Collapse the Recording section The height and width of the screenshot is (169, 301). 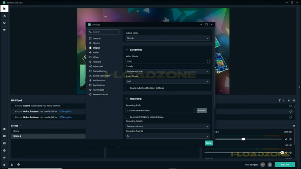click(x=127, y=99)
